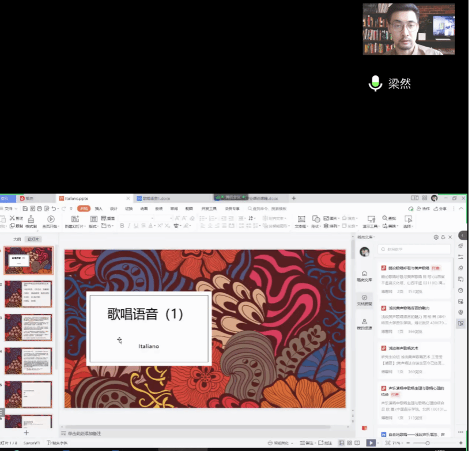Insert a text box with the 文本框 icon
476x451 pixels.
coord(300,219)
